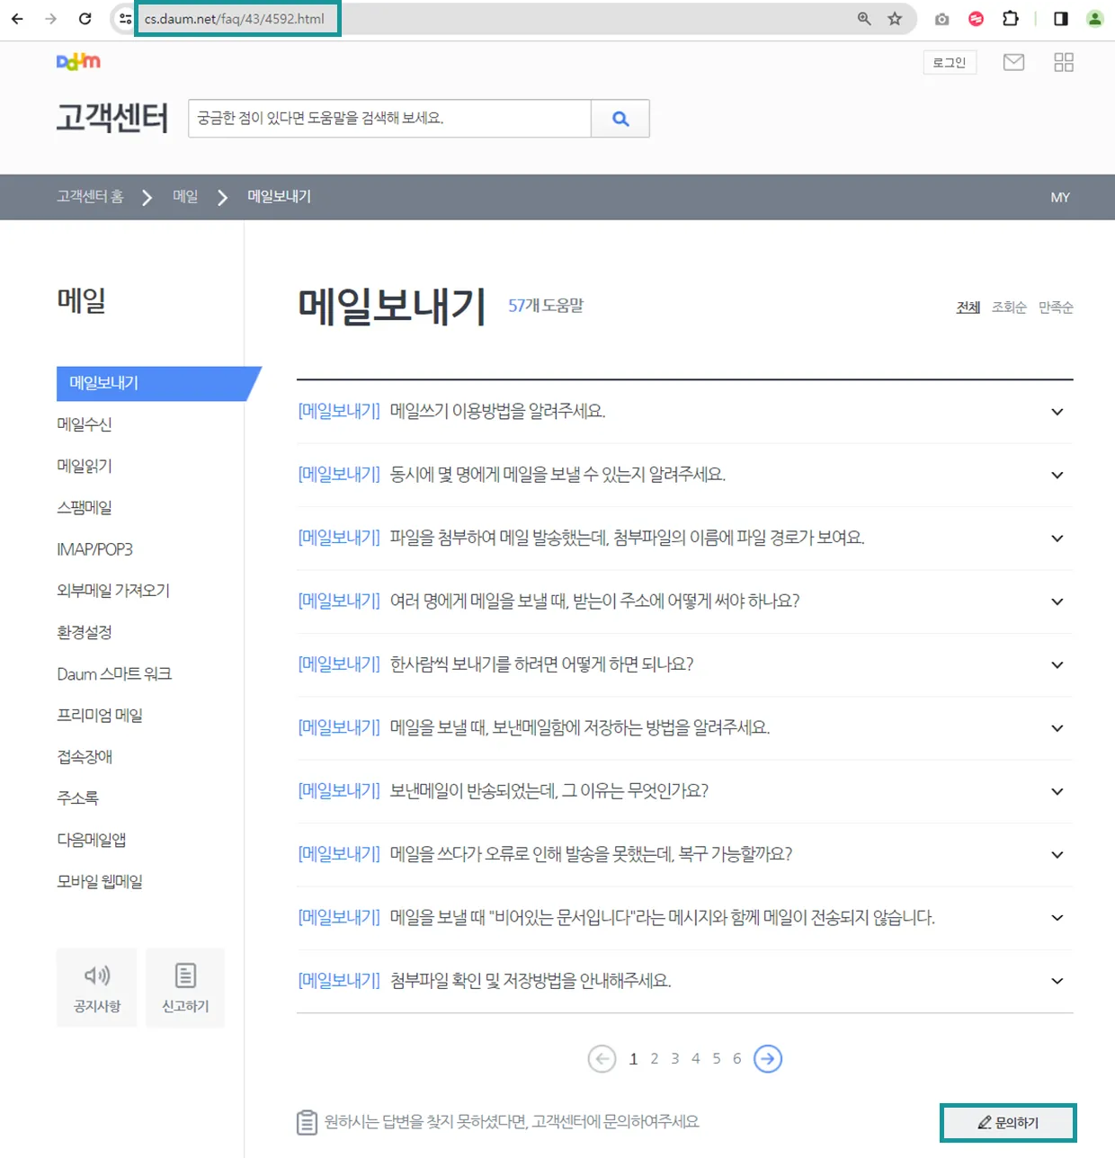Open the Chrome profile avatar

(x=1094, y=19)
